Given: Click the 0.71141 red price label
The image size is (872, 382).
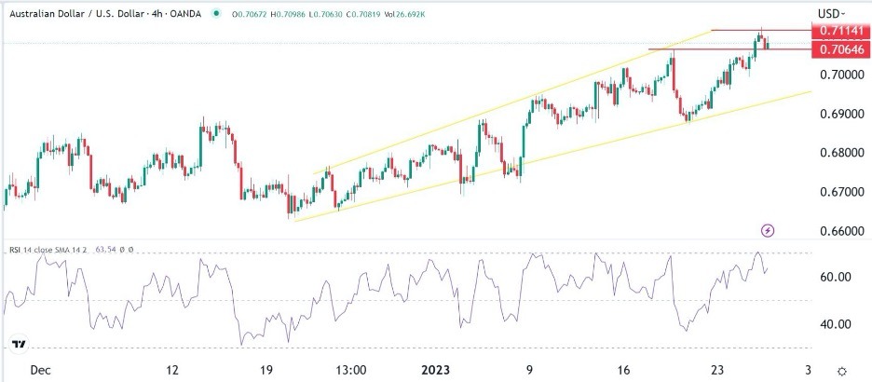Looking at the screenshot, I should point(840,31).
